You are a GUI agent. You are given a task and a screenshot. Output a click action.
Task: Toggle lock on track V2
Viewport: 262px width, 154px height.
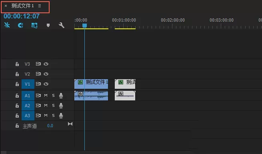point(17,74)
